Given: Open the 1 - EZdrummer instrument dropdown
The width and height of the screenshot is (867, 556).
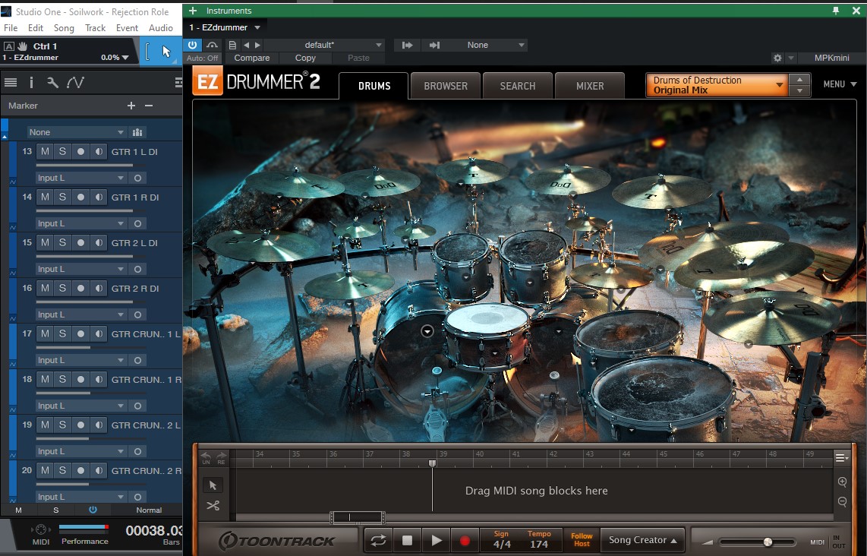Looking at the screenshot, I should [225, 27].
